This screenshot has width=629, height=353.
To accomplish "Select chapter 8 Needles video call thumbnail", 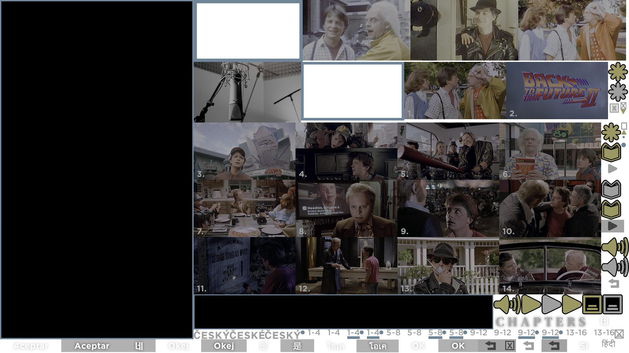I will point(346,208).
